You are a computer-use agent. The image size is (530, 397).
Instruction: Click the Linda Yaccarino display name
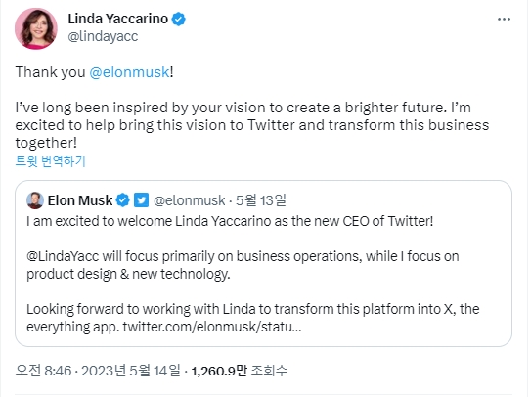click(118, 19)
